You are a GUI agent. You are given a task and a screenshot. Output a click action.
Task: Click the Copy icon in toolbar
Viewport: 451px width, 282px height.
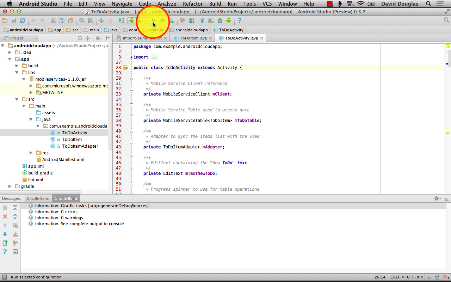[62, 20]
